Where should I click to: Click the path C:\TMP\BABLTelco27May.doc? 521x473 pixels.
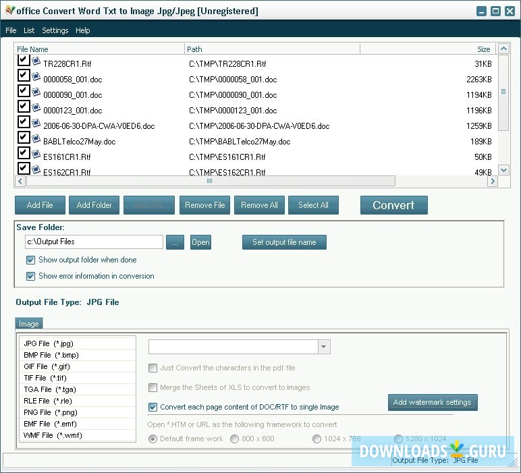[x=240, y=142]
